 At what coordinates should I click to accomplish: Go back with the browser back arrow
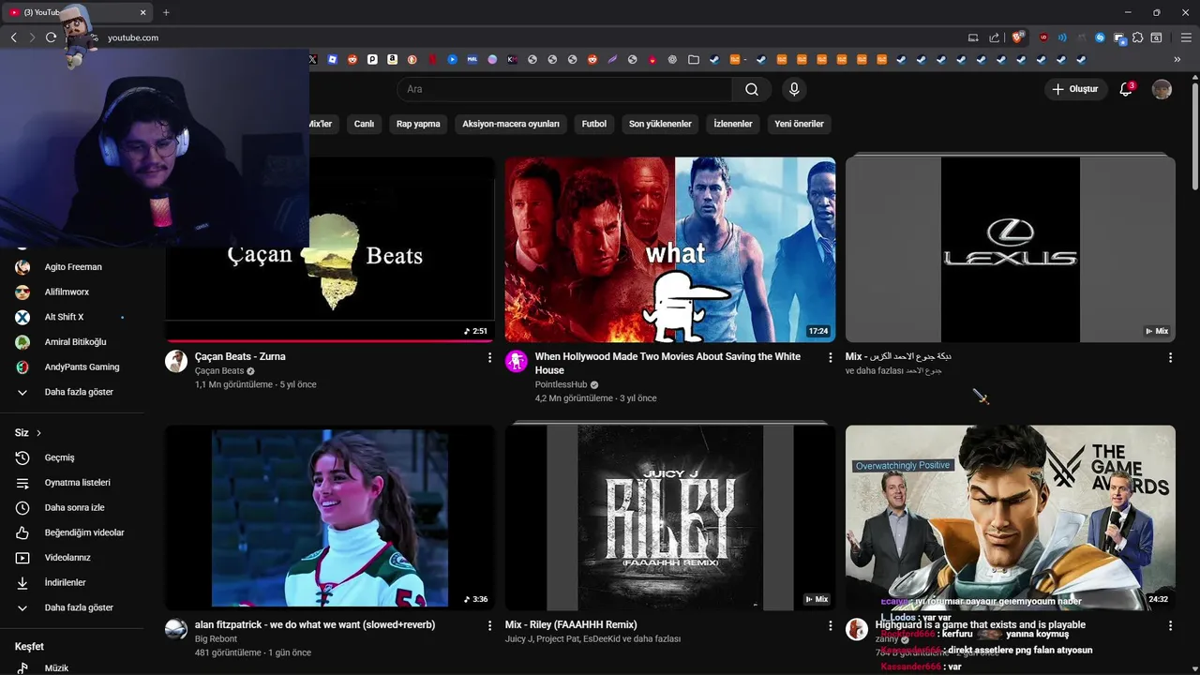point(13,37)
